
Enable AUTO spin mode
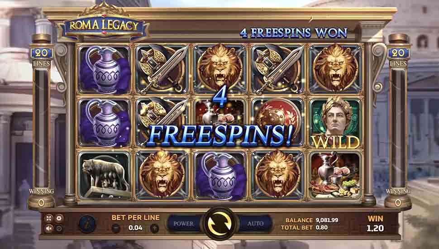pyautogui.click(x=255, y=224)
